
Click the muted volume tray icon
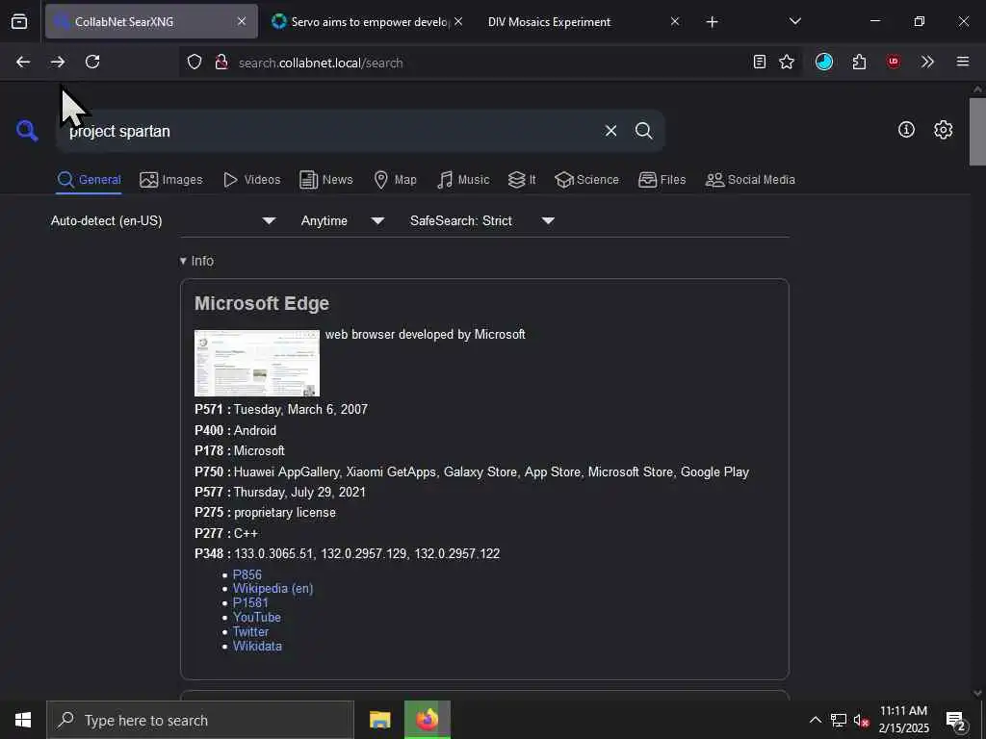click(x=861, y=720)
